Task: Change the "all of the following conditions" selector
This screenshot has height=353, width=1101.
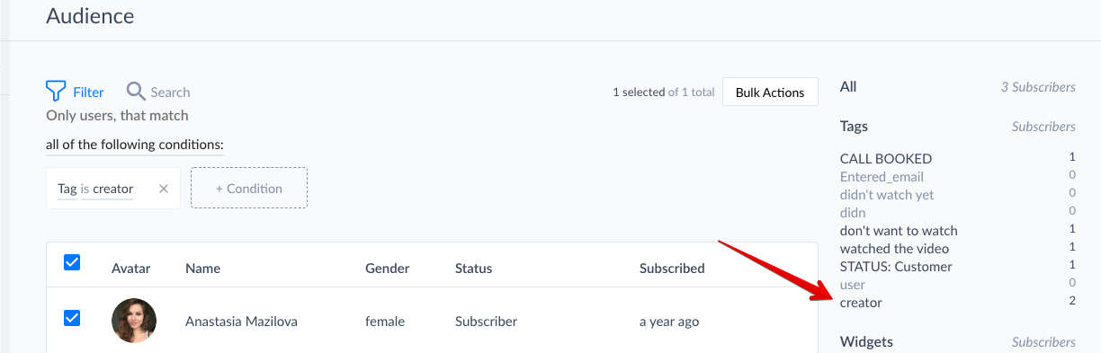Action: pyautogui.click(x=135, y=145)
